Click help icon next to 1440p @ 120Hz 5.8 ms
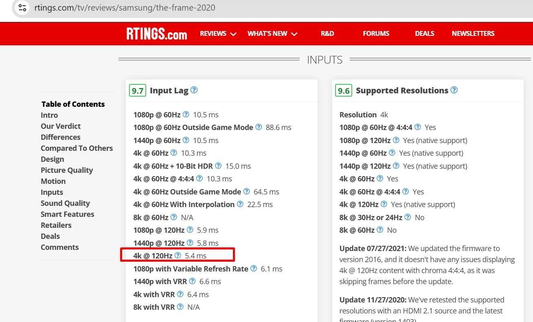 (x=190, y=243)
